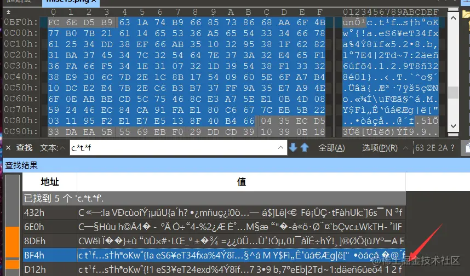The height and width of the screenshot is (276, 470).
Task: Click the 0C80h address label
Action: coord(21,120)
